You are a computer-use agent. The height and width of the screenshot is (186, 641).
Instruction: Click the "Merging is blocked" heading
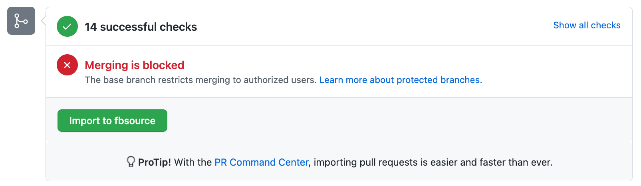point(135,65)
